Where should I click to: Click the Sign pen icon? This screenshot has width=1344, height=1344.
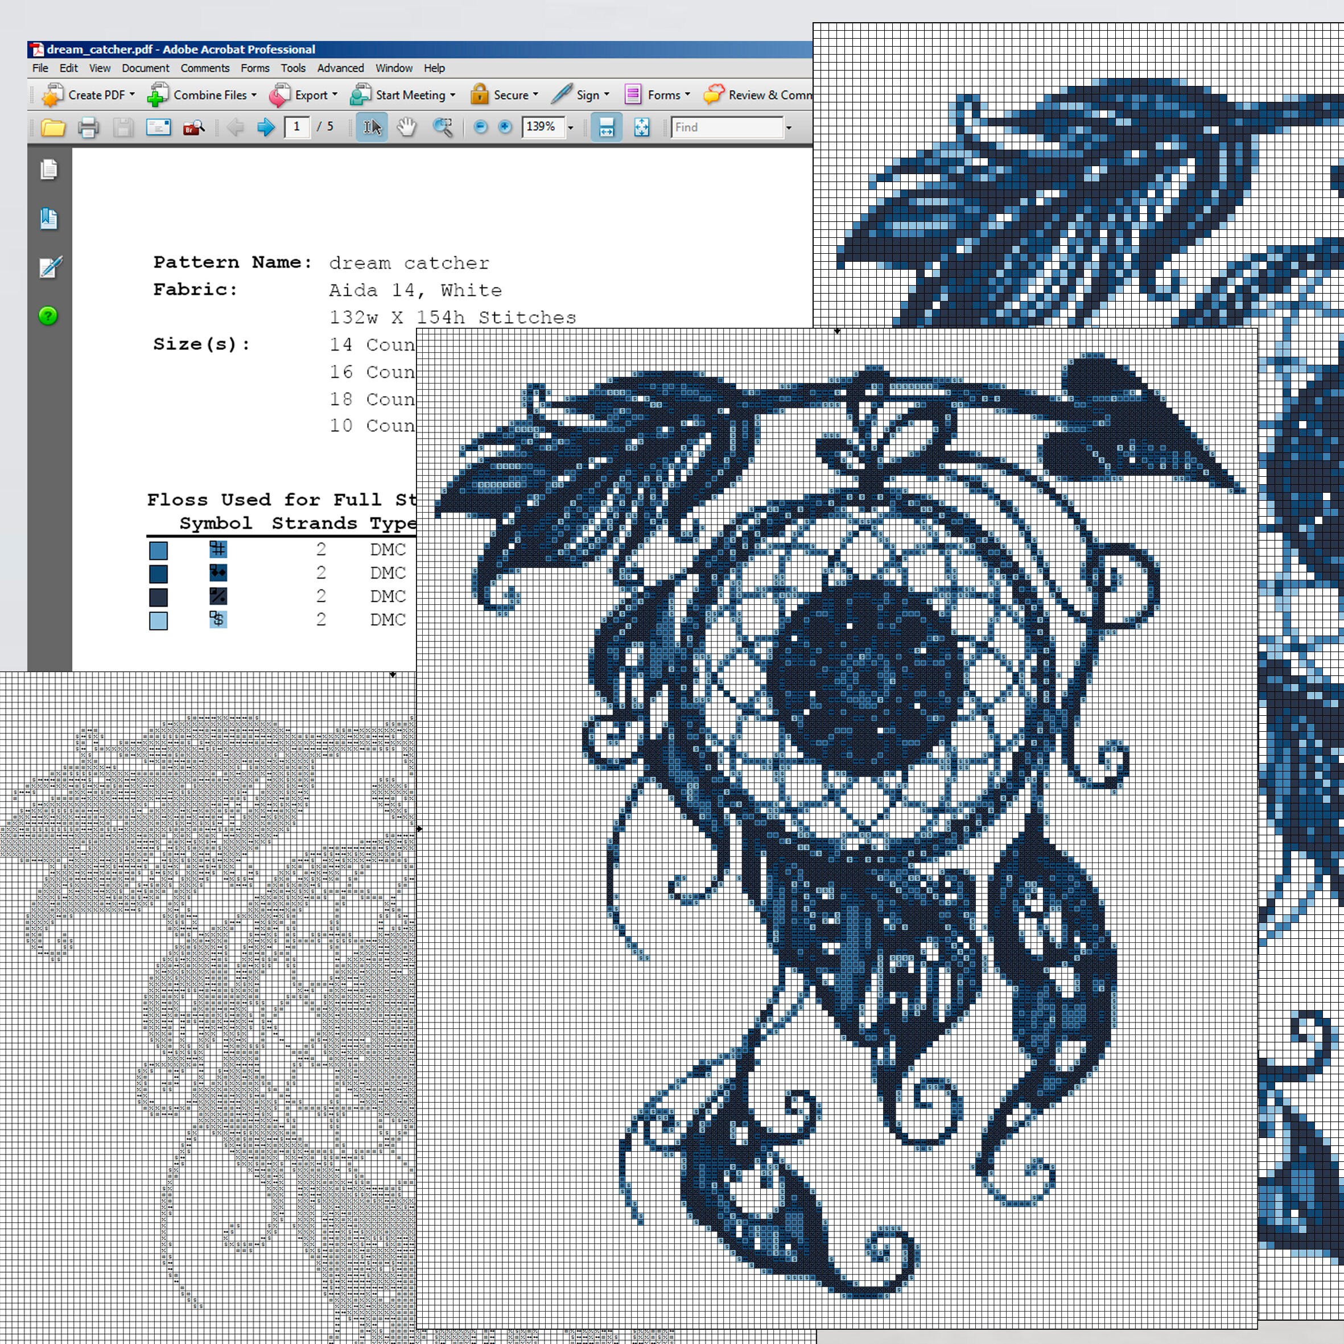coord(562,94)
